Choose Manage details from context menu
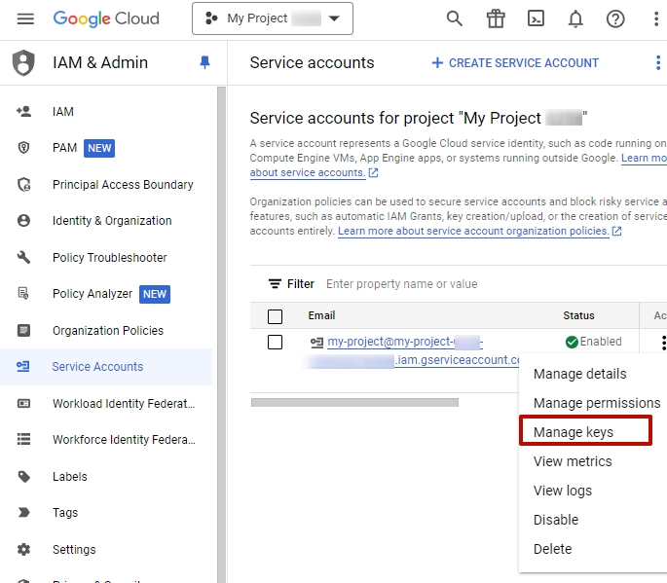The image size is (667, 583). tap(579, 374)
